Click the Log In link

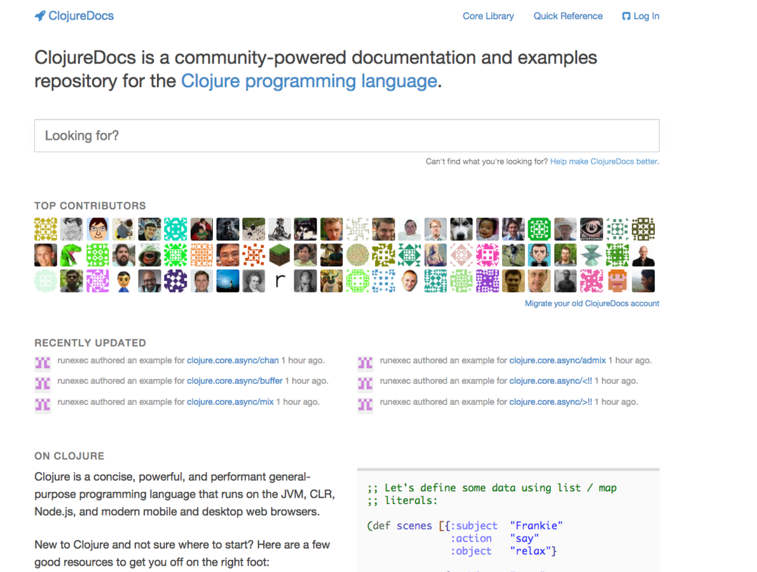[646, 16]
